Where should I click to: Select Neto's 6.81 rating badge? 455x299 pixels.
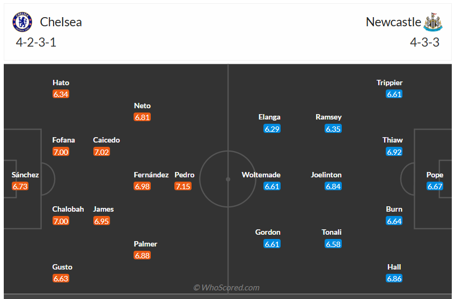tap(142, 117)
